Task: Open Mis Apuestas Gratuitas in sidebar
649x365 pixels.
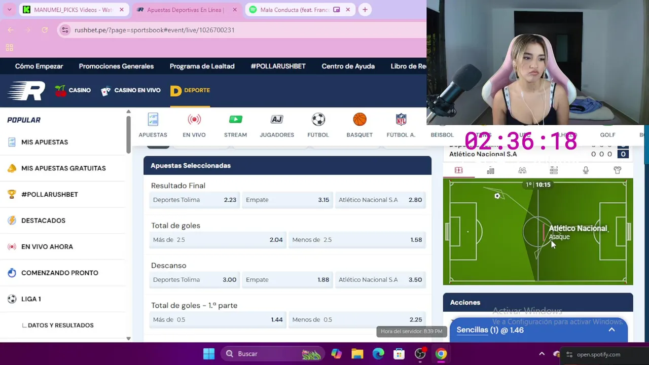Action: 62,168
